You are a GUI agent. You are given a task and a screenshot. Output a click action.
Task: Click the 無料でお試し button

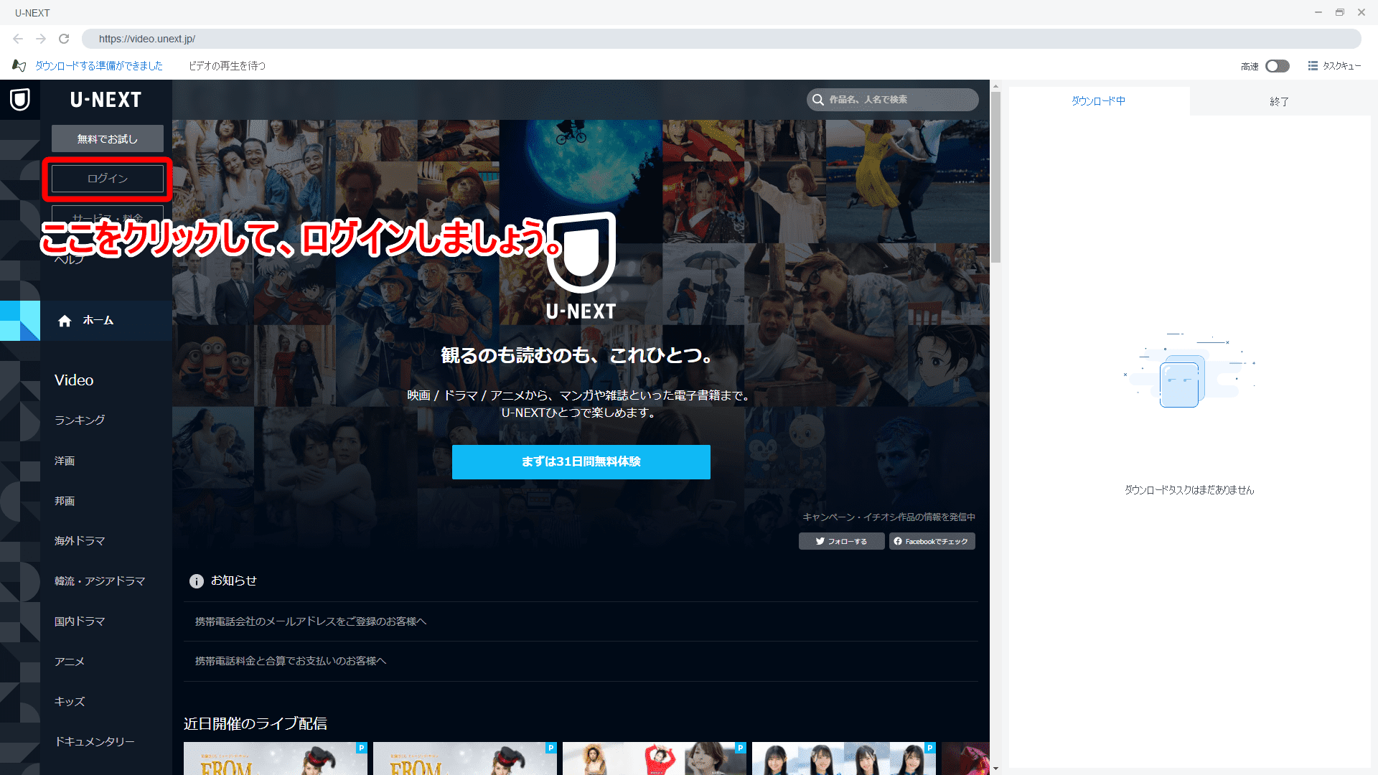coord(107,138)
